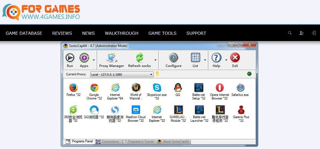
Task: Open the WALKTHROUGH navigation link
Action: pos(122,33)
